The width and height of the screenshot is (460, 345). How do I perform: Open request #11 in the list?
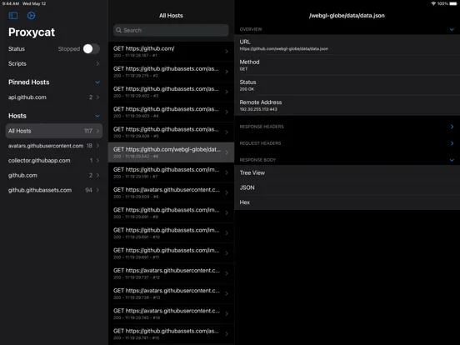171,253
